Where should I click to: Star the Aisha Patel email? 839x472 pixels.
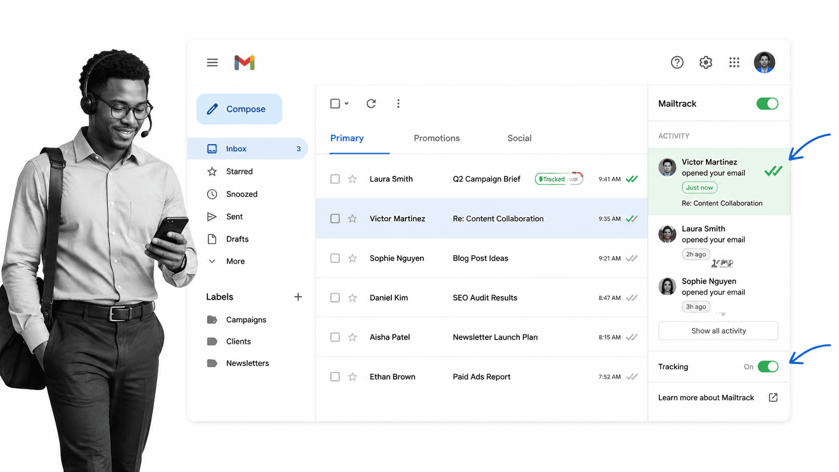(353, 338)
